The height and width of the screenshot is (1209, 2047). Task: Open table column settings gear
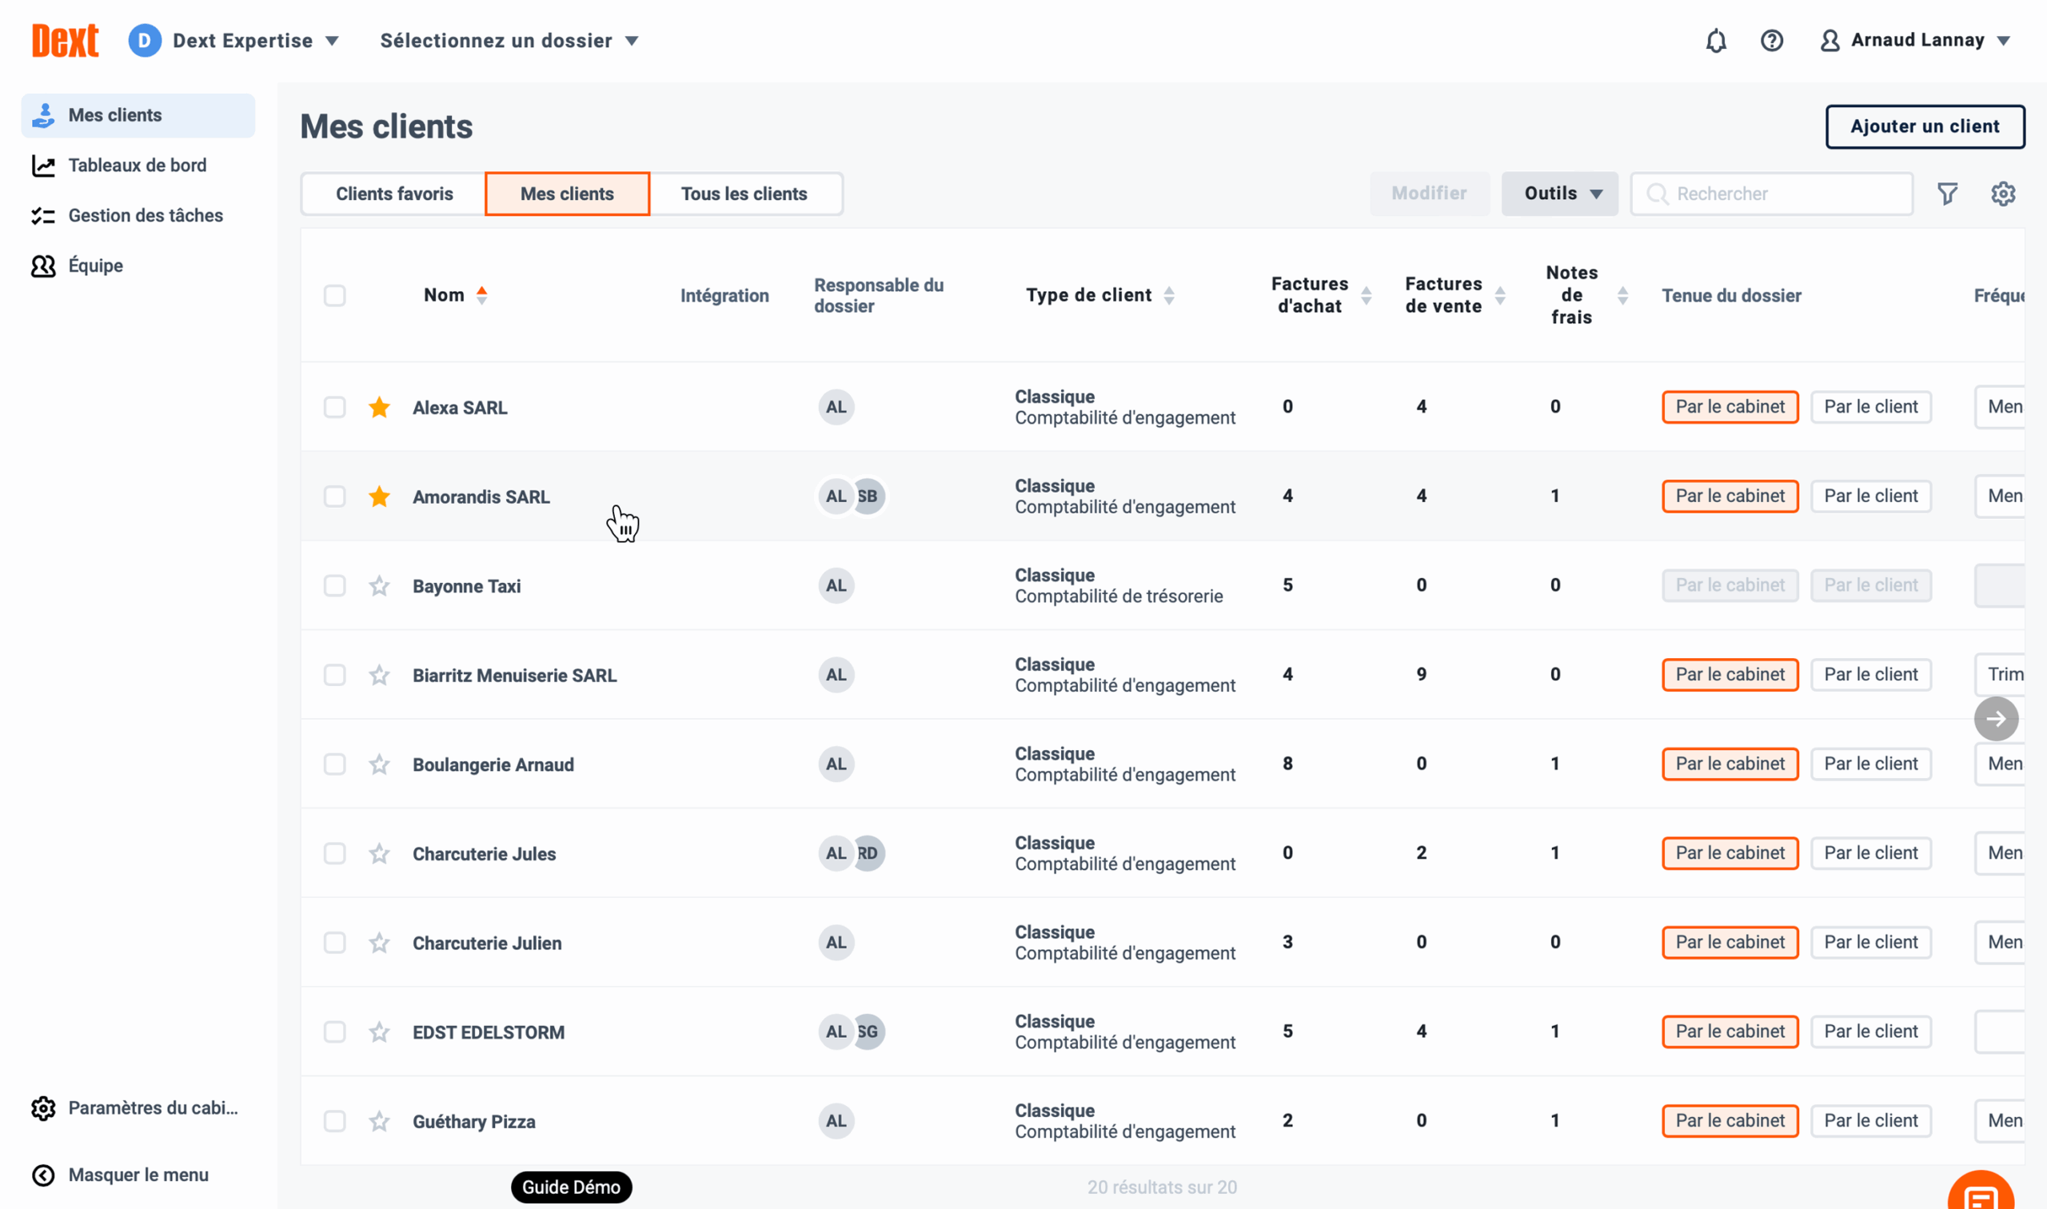pos(2003,194)
